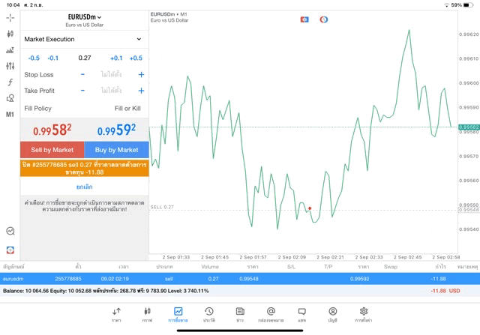Screen dimensions: 480x335
Task: Expand the EURUSDm symbol dropdown
Action: 85,17
